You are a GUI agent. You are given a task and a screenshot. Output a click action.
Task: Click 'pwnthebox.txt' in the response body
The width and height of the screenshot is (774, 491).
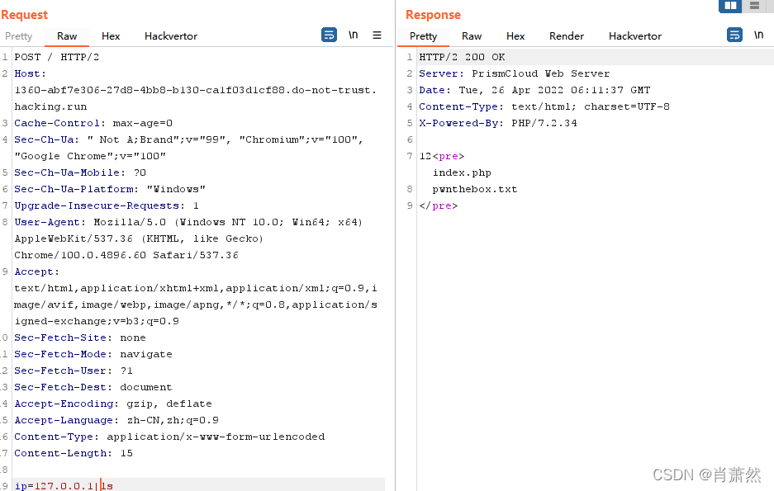point(475,189)
